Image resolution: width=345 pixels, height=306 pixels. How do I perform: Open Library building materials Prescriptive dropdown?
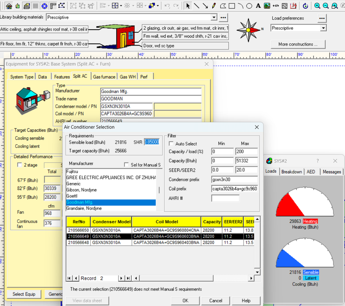point(214,17)
